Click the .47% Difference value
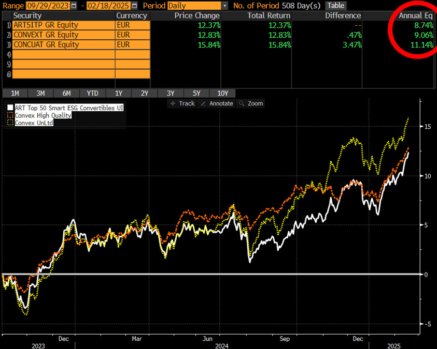437x349 pixels. point(354,35)
